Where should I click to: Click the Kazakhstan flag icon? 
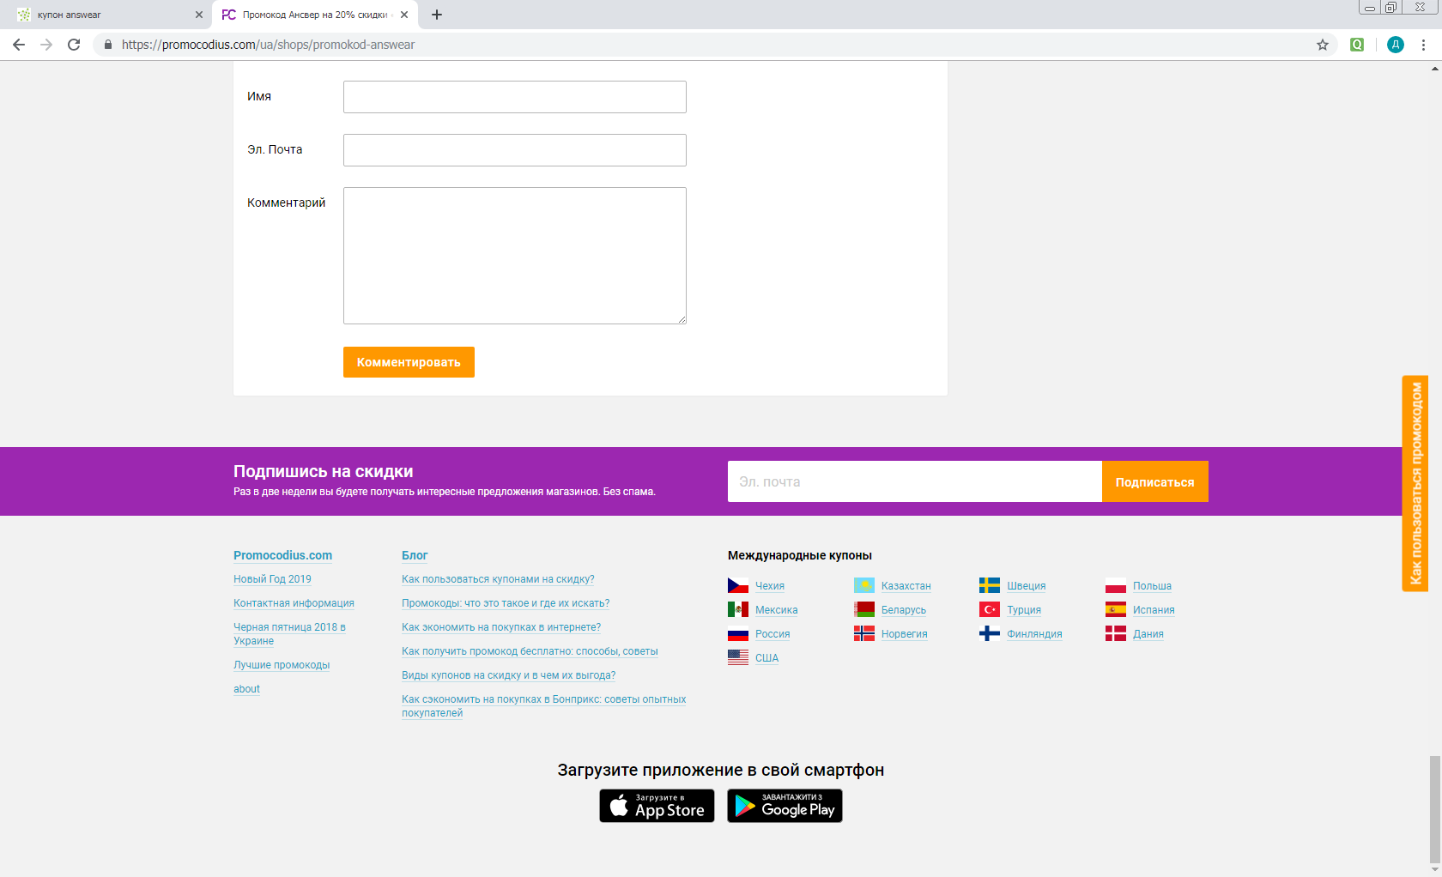tap(864, 585)
